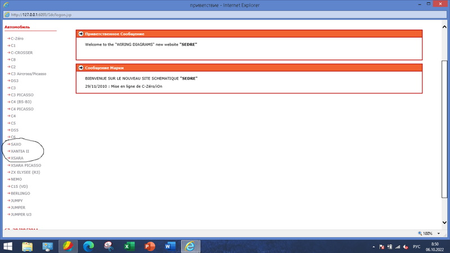The image size is (450, 253).
Task: Open Microsoft Edge from the taskbar
Action: click(88, 246)
